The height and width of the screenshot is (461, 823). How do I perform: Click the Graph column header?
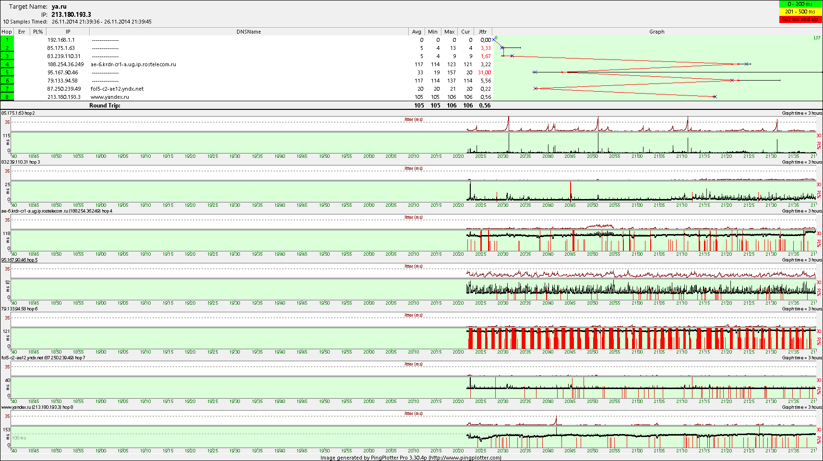tap(656, 32)
